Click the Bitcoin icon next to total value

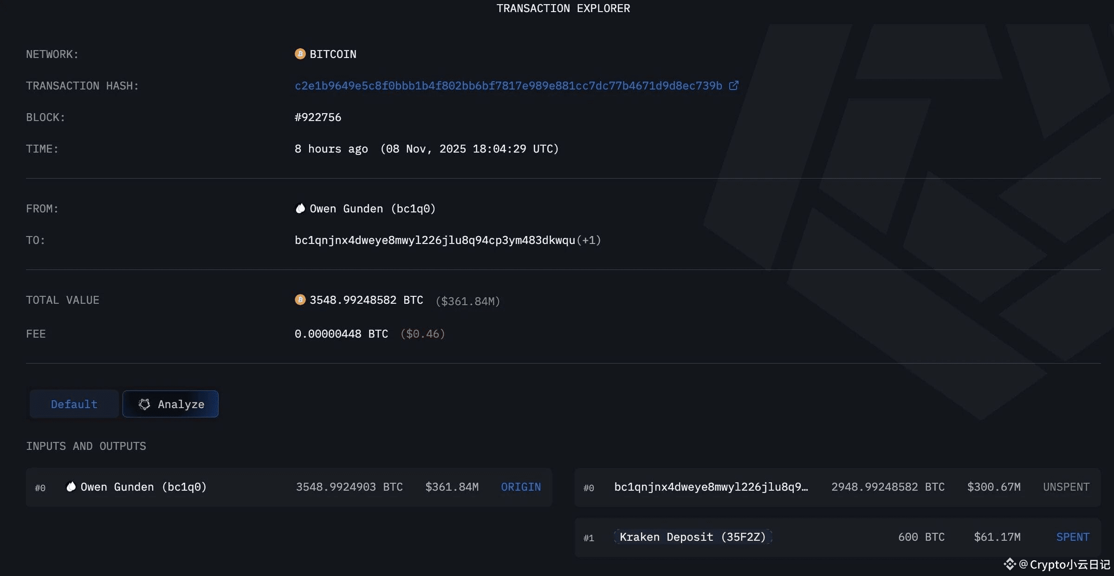pos(300,300)
